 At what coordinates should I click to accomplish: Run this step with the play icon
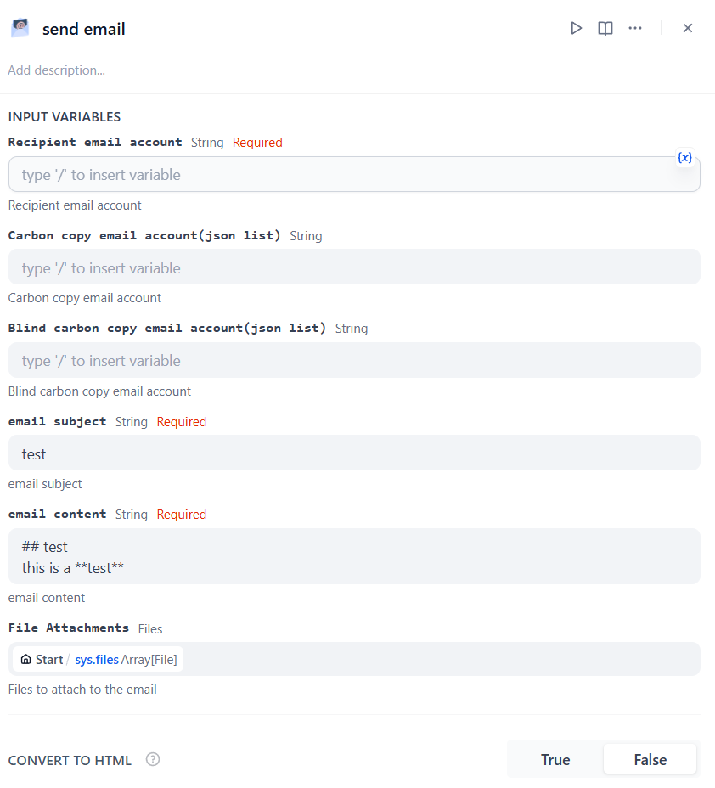coord(577,29)
